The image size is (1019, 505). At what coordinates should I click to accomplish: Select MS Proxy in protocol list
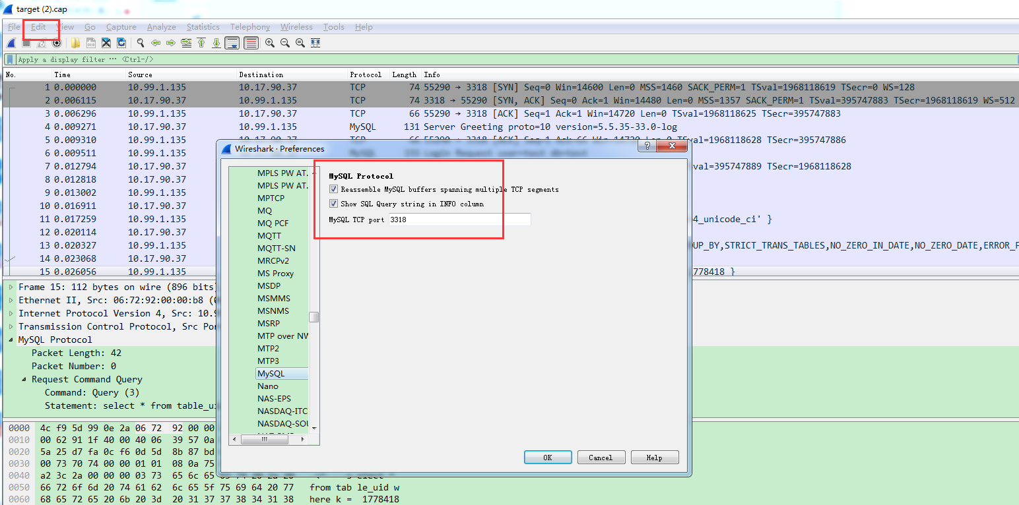click(x=275, y=273)
